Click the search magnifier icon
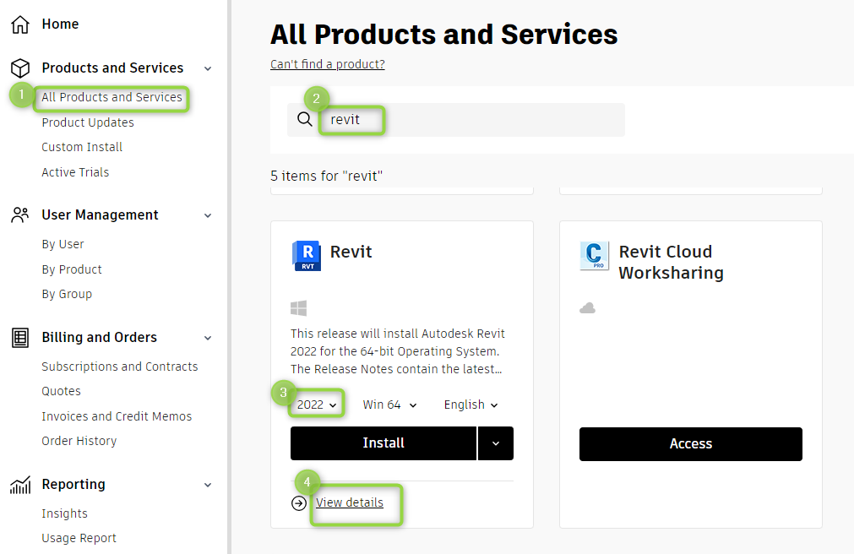The width and height of the screenshot is (854, 554). click(x=304, y=120)
